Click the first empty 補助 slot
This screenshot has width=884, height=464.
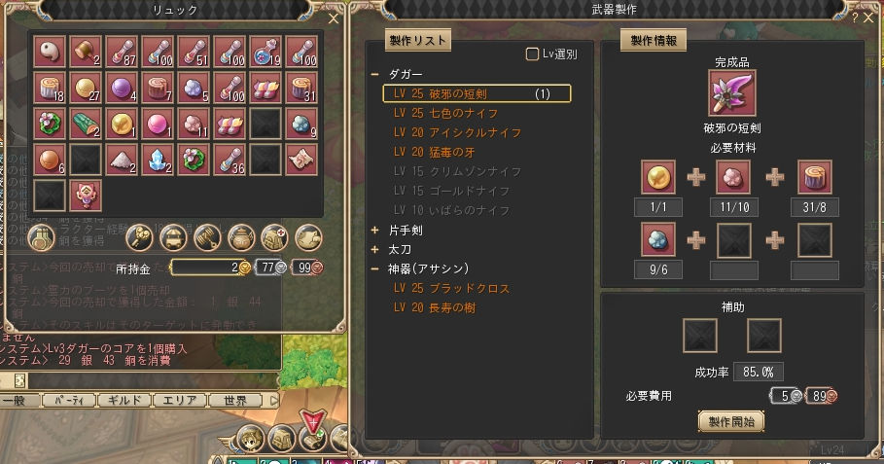point(699,336)
